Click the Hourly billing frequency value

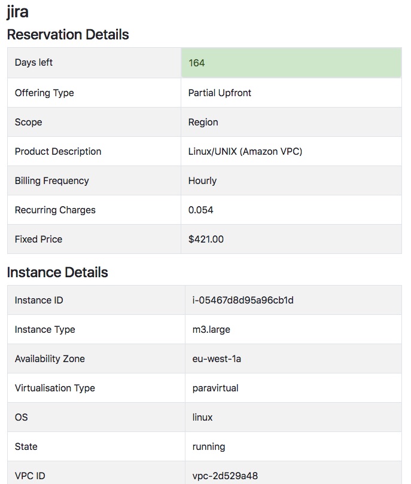pos(202,180)
